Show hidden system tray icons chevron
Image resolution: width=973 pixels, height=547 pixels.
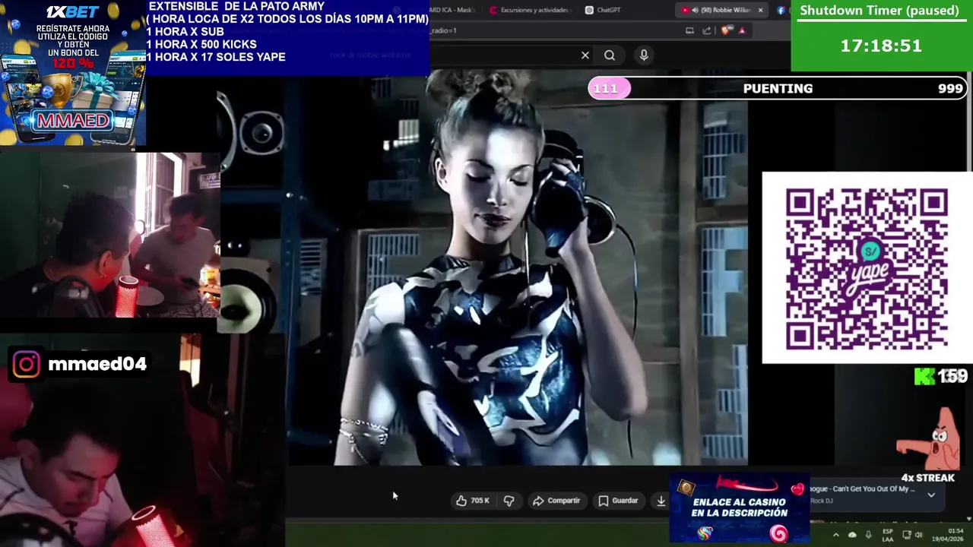(835, 535)
